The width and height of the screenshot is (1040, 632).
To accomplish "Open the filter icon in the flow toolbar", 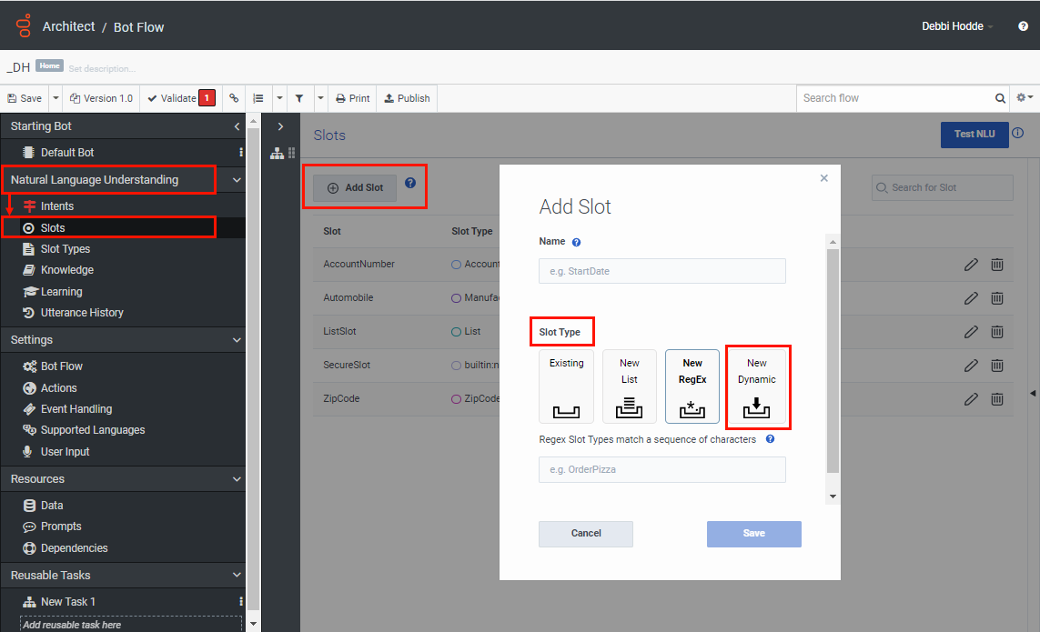I will coord(300,98).
